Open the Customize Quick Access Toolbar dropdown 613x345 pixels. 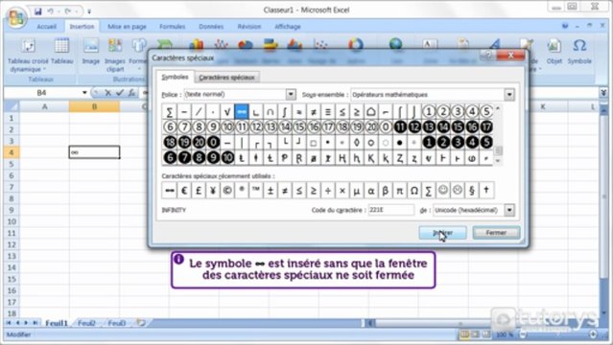(89, 11)
